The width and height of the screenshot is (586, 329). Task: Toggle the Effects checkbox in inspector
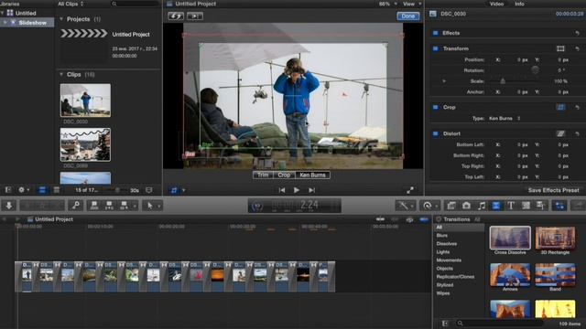pos(436,33)
